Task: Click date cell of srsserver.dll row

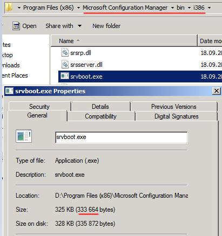Action: (211, 65)
